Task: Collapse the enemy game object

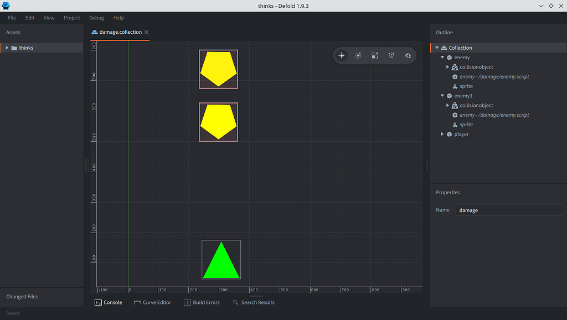Action: (x=442, y=57)
